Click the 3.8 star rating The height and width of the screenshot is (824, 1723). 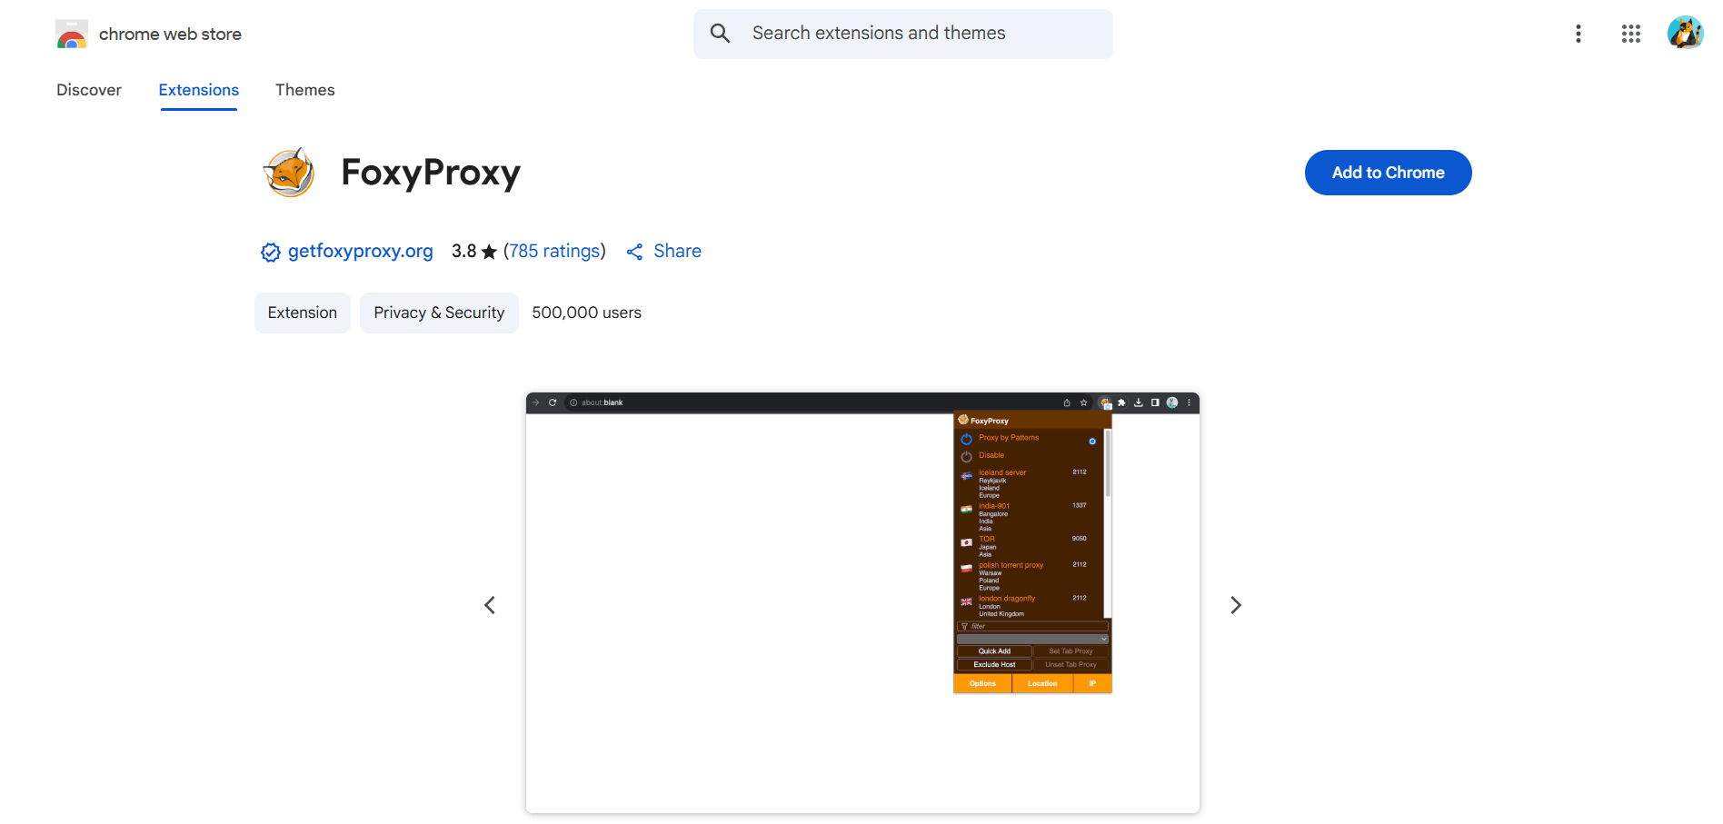click(474, 251)
